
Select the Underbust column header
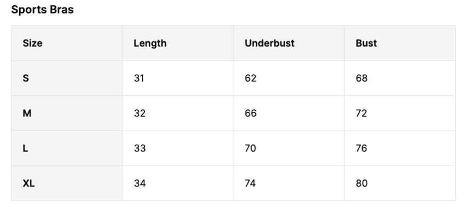(270, 43)
